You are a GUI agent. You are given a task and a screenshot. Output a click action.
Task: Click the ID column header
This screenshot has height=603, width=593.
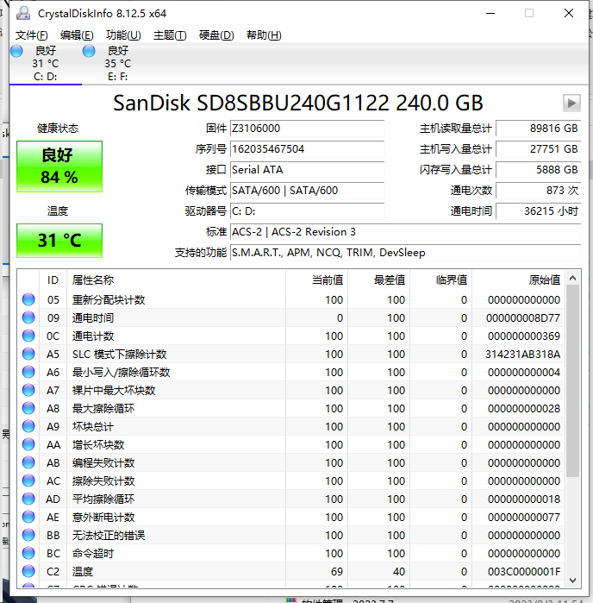(x=53, y=280)
